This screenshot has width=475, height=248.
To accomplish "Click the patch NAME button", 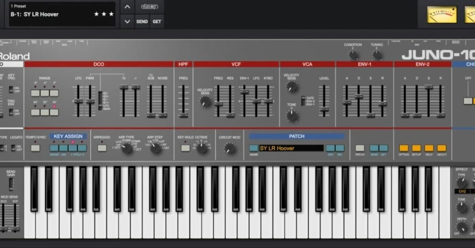I will click(x=253, y=148).
